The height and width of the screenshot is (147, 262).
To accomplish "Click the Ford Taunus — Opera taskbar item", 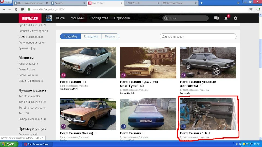I will click(x=37, y=144).
